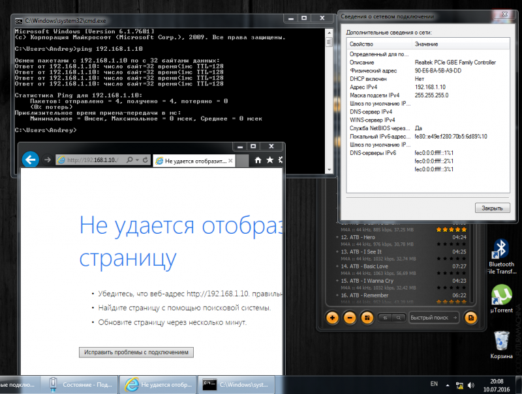522x394 pixels.
Task: Click the Internet Explorer back arrow button
Action: point(30,160)
